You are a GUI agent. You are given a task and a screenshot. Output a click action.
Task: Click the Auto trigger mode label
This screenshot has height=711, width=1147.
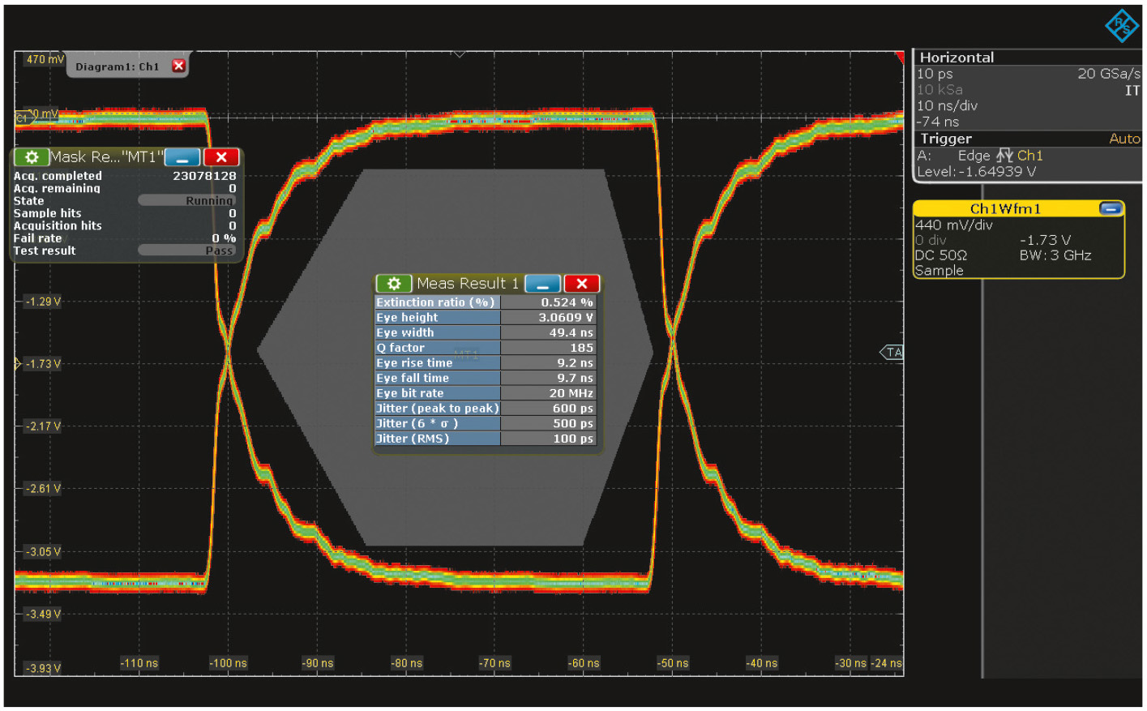1124,139
